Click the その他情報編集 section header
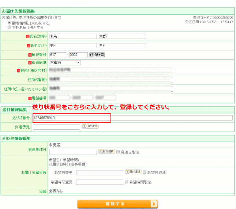Viewport: 236px width, 209px height. pos(16,138)
